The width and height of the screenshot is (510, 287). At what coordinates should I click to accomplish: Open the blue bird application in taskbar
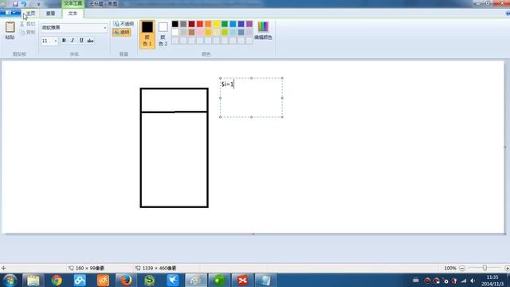[173, 281]
